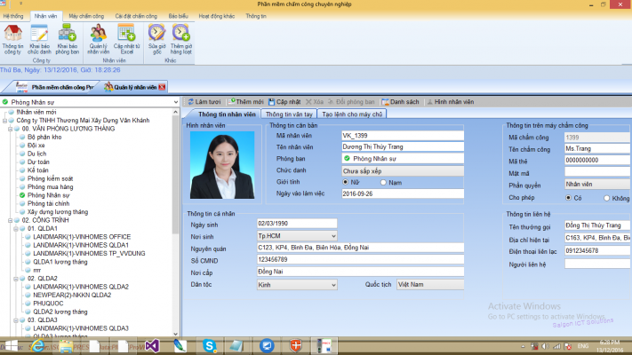Select LANDMARK(1)-VINHOMES OFFICE tree item
Image resolution: width=632 pixels, height=355 pixels.
[x=82, y=237]
